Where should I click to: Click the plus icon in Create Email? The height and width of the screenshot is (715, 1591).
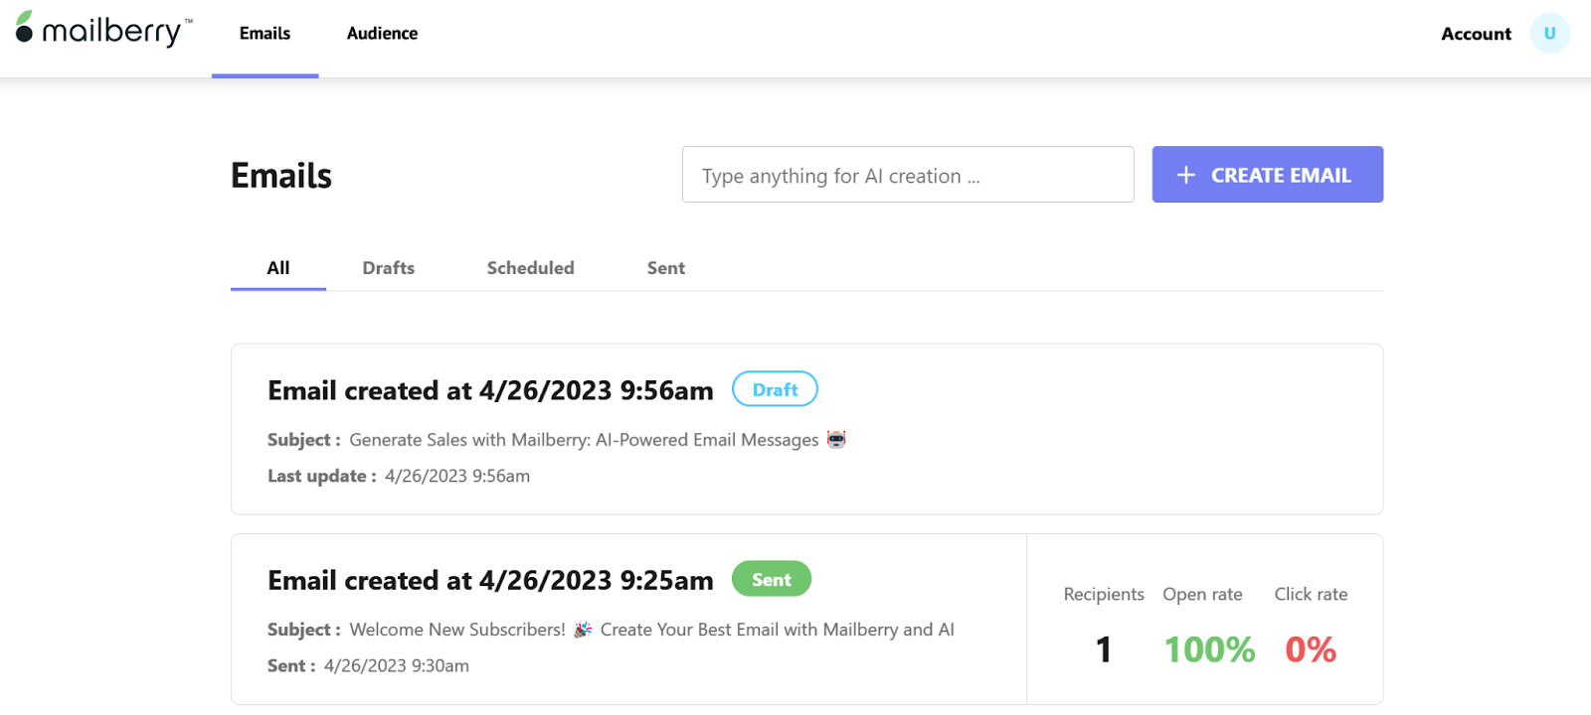pyautogui.click(x=1185, y=175)
